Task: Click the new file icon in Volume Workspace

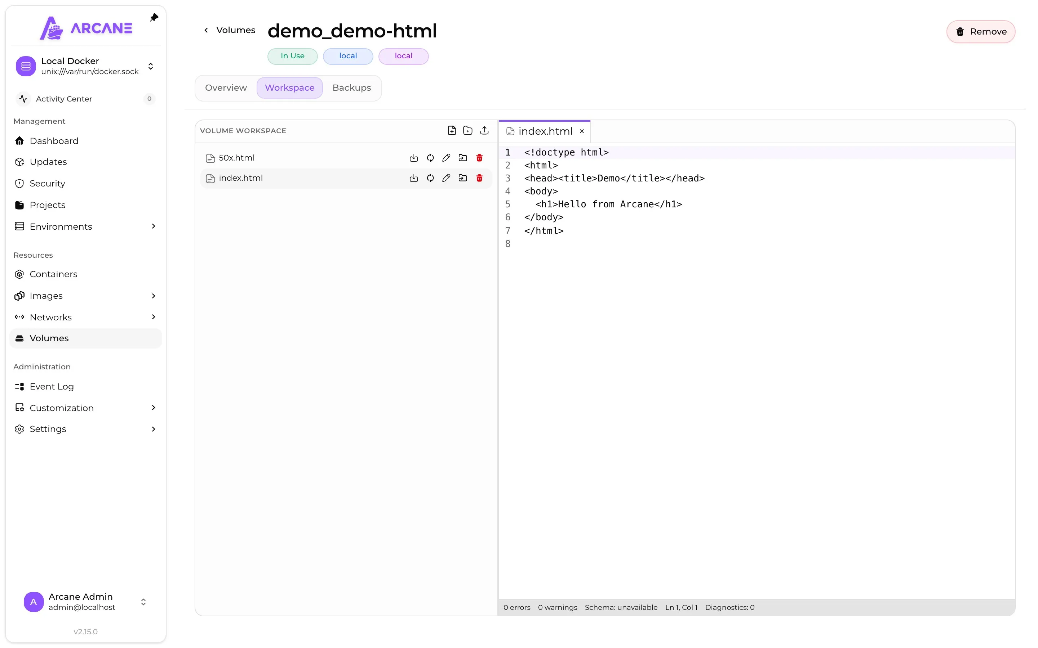Action: (452, 131)
